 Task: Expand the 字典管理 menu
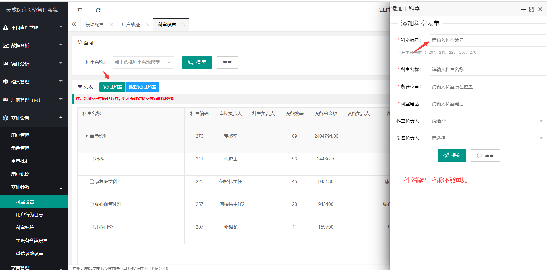click(x=61, y=269)
